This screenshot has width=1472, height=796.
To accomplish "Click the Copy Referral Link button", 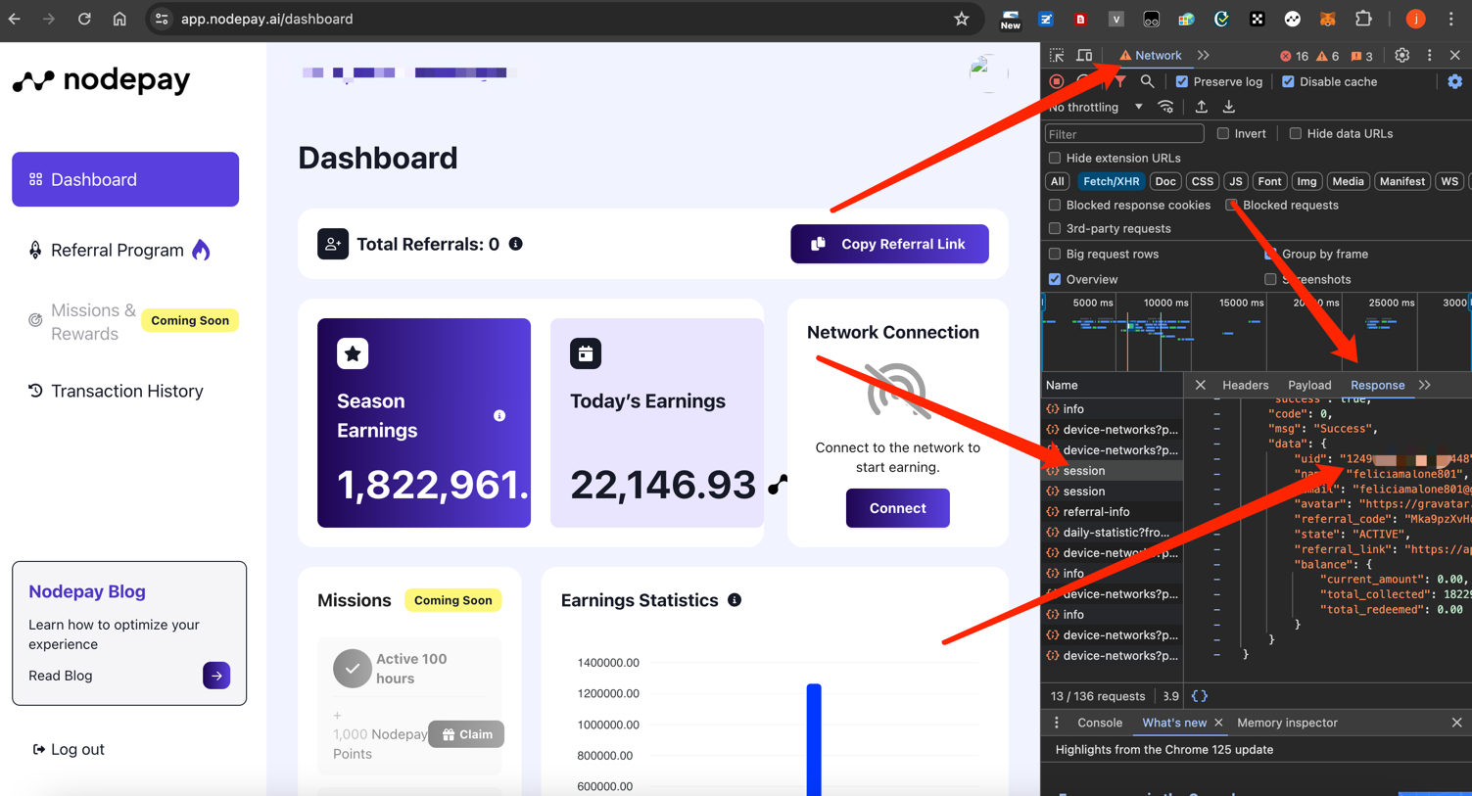I will (889, 244).
